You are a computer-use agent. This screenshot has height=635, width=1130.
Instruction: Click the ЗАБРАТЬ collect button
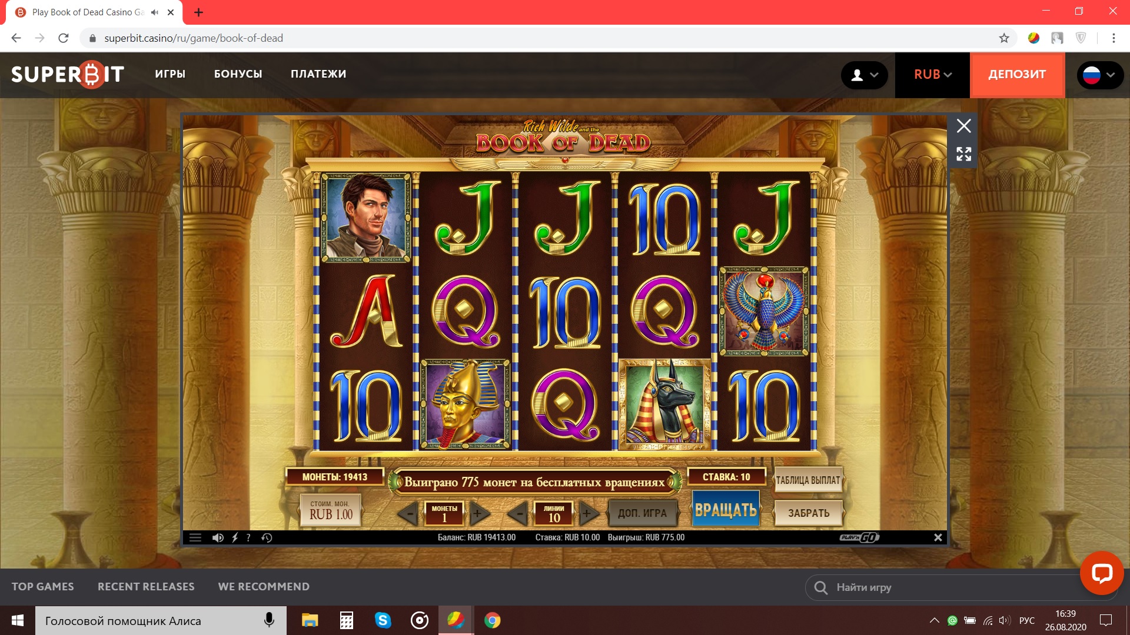click(x=808, y=513)
